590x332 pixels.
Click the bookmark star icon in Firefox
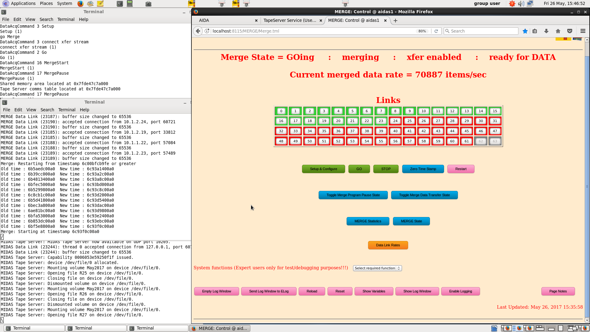click(525, 31)
